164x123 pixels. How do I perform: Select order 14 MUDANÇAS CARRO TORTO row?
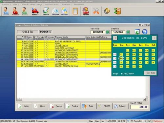64,59
